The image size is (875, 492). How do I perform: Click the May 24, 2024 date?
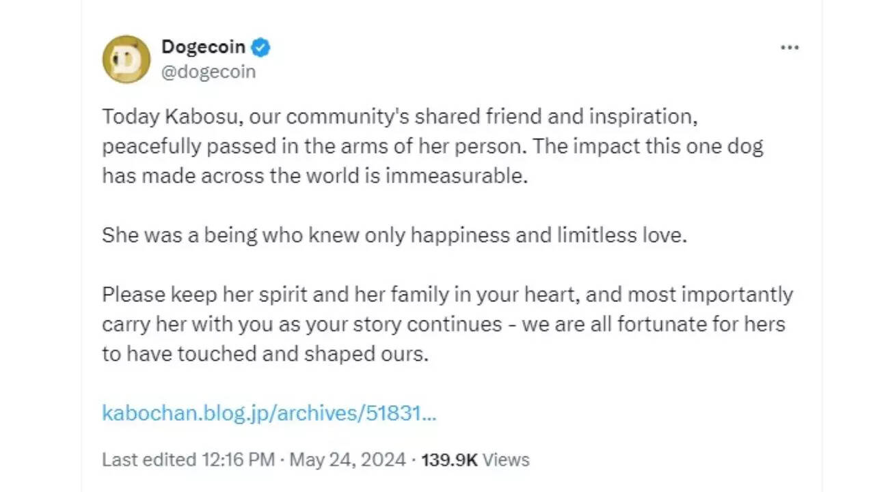tap(348, 459)
